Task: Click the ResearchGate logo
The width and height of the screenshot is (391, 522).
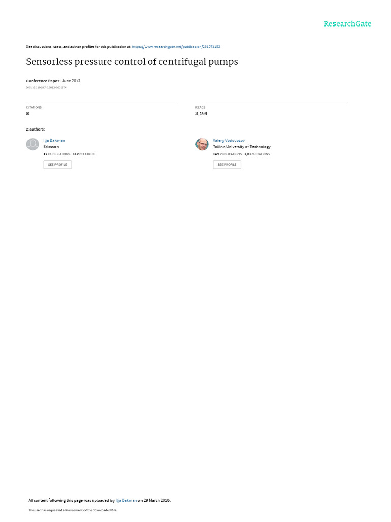Action: 347,23
